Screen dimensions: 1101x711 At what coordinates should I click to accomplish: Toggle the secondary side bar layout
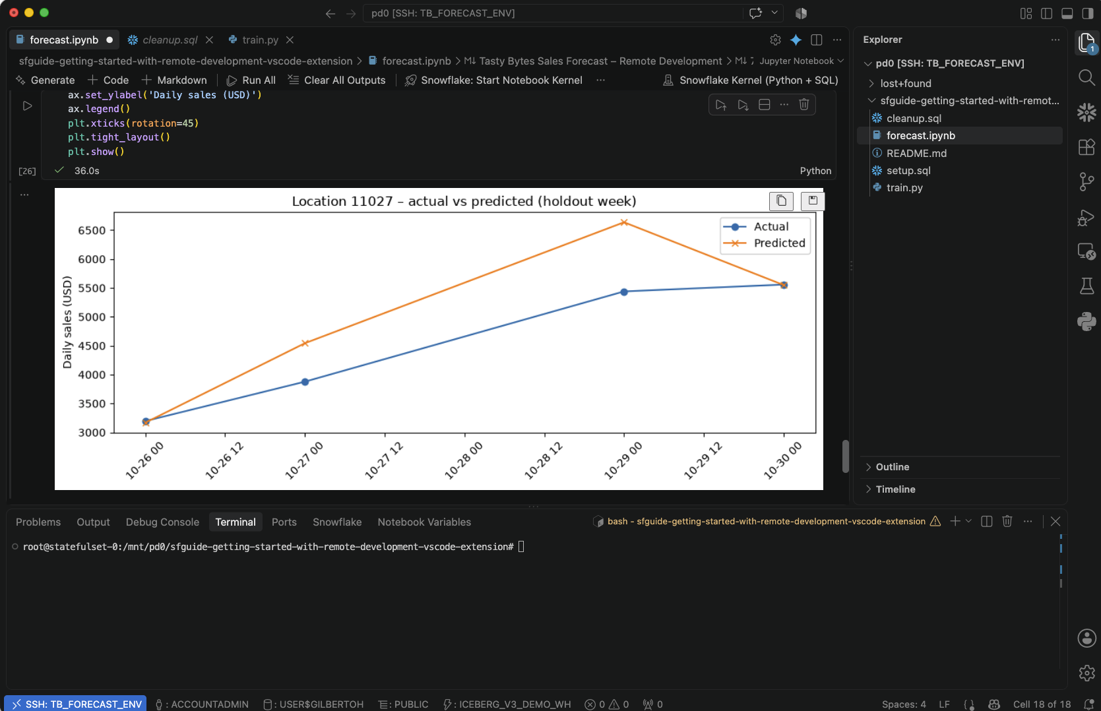pyautogui.click(x=1088, y=13)
